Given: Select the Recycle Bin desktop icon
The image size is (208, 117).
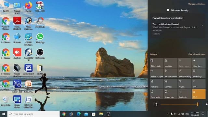Looking at the screenshot, I should tap(6, 101).
